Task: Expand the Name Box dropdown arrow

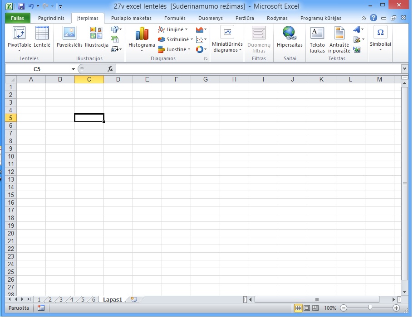Action: pyautogui.click(x=73, y=69)
